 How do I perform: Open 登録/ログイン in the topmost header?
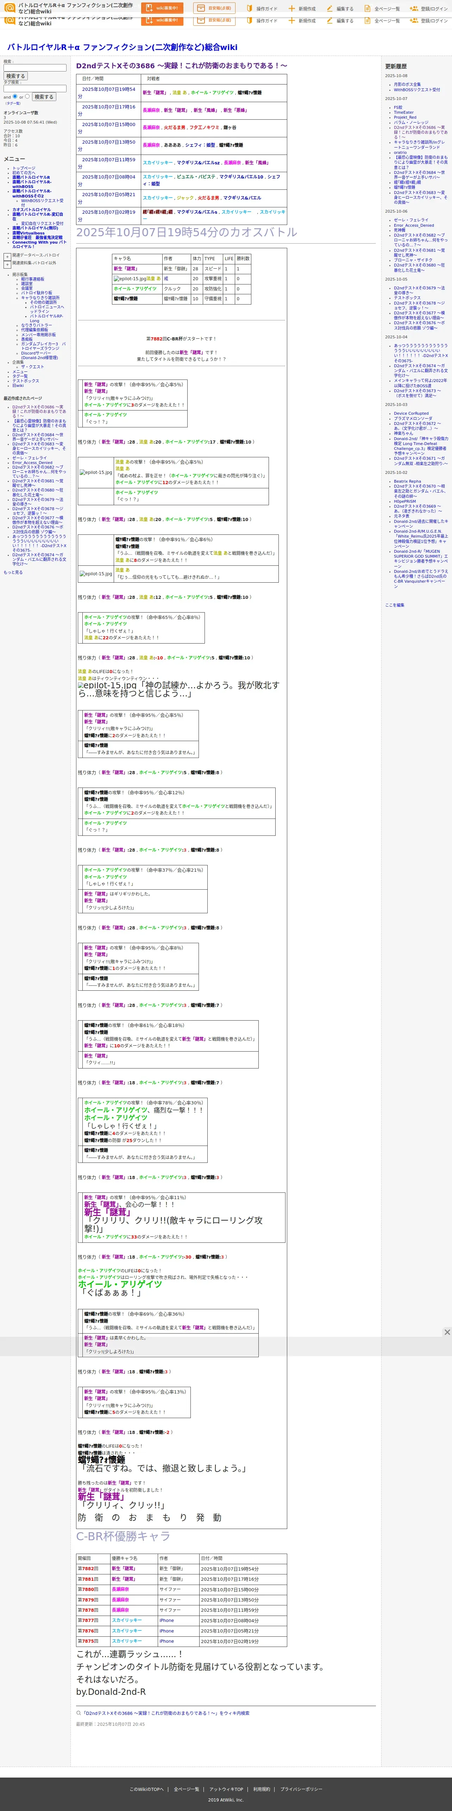pyautogui.click(x=428, y=9)
